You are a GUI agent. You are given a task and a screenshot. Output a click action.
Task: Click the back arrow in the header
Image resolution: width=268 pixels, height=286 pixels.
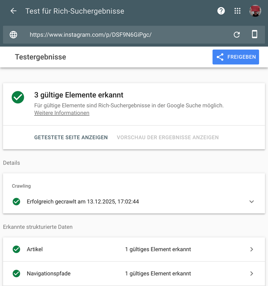point(13,11)
